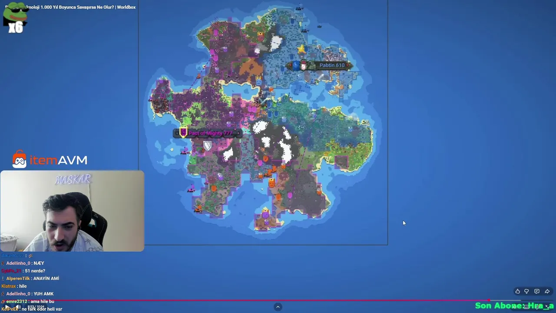Click the crowned banner on the southern island

265,213
